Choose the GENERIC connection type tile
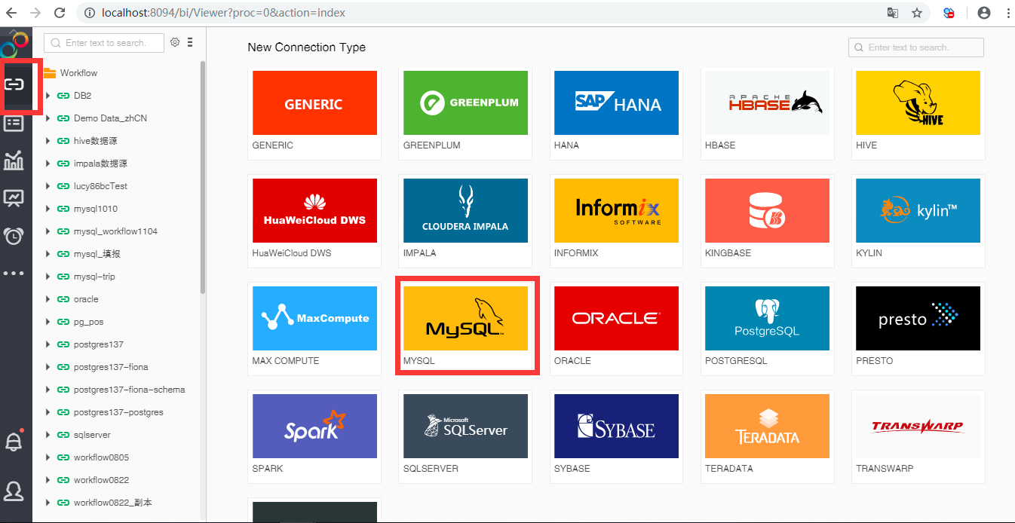 tap(314, 112)
